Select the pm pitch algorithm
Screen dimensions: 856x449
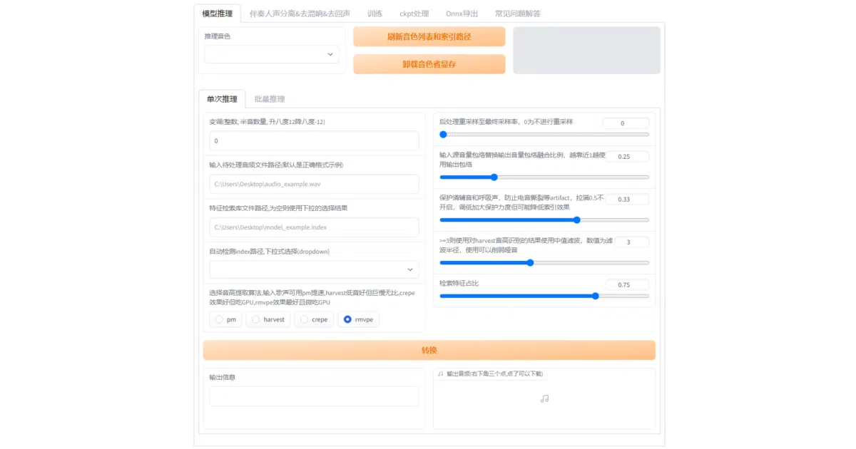pos(225,319)
